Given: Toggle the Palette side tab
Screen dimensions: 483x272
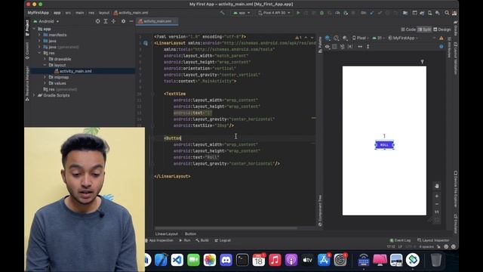Looking at the screenshot, I should (x=320, y=45).
